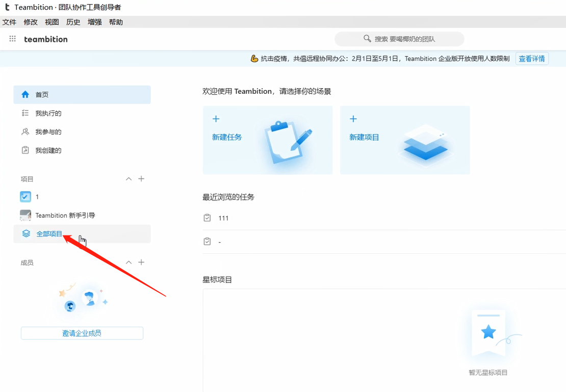Click the Teambition 新手引导 project thumbnail

(x=25, y=215)
